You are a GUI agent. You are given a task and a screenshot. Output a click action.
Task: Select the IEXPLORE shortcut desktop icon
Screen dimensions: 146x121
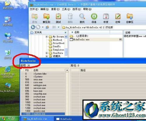click(x=8, y=72)
